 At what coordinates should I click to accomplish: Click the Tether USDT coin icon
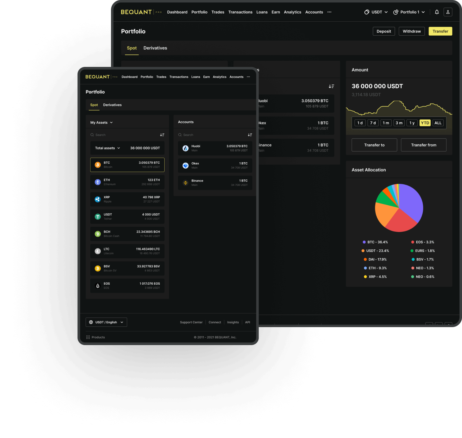[x=98, y=217]
